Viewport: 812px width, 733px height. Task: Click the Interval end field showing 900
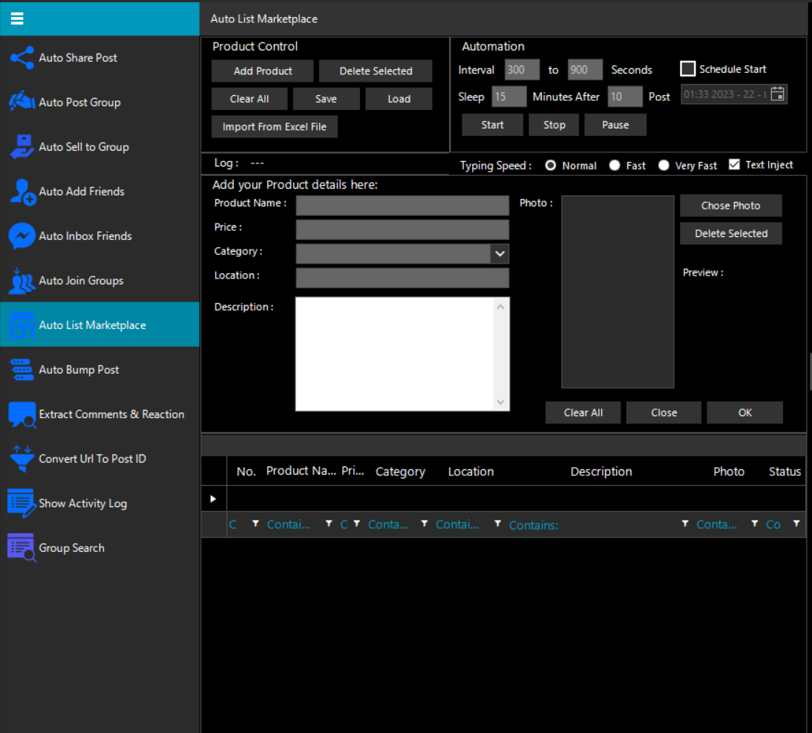[585, 70]
